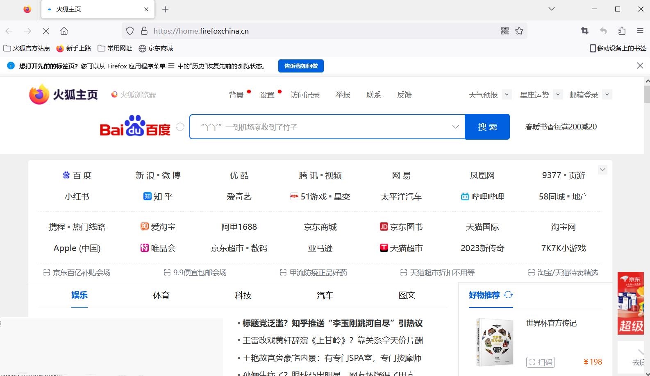Expand the 星座运势 dropdown
Viewport: 650px width, 376px height.
coord(558,95)
